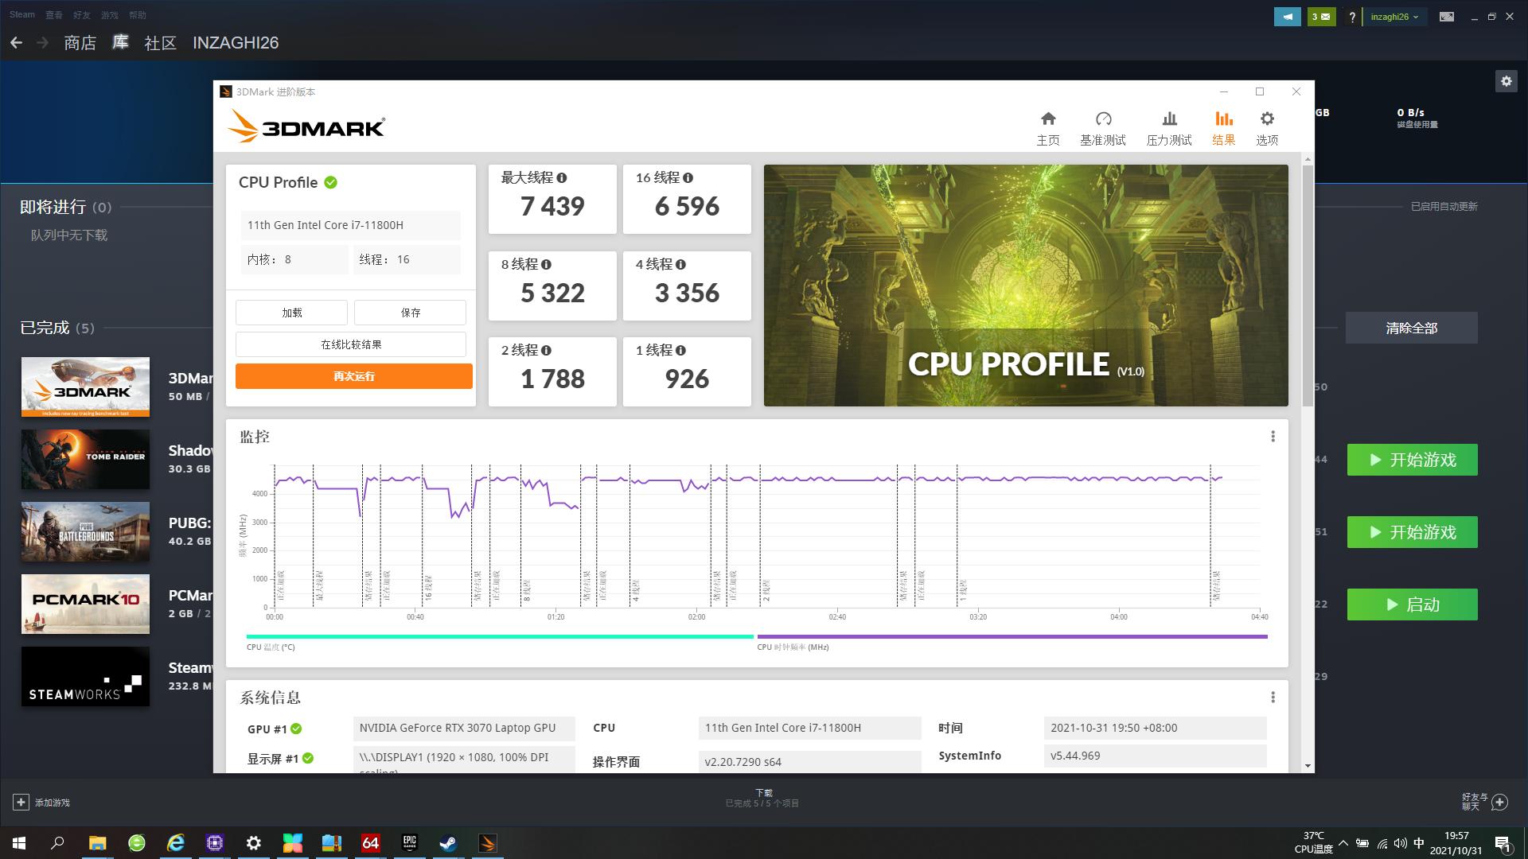Open Epic Games Launcher from taskbar

point(408,843)
